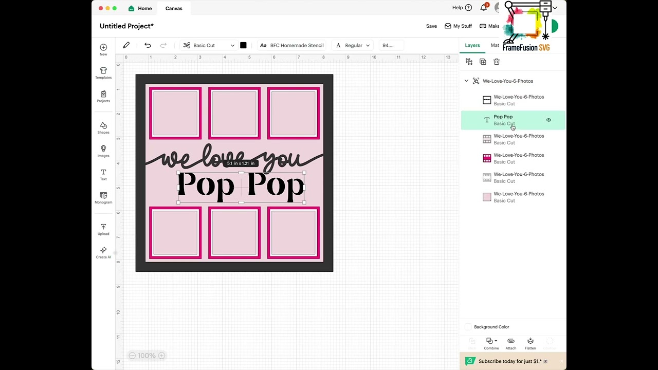This screenshot has height=370, width=658.
Task: Zoom in with the plus icon
Action: coord(161,356)
